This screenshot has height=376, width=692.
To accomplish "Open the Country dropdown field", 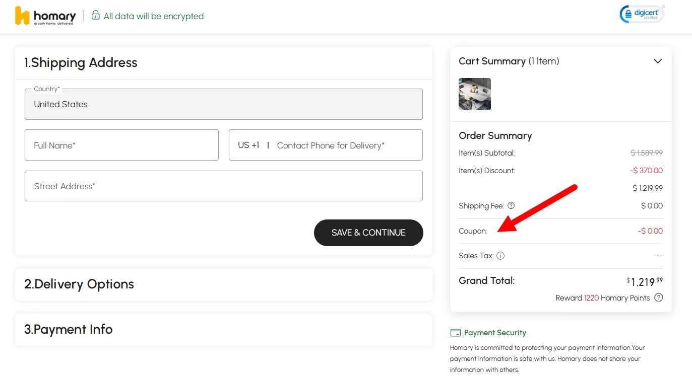I will tap(224, 104).
